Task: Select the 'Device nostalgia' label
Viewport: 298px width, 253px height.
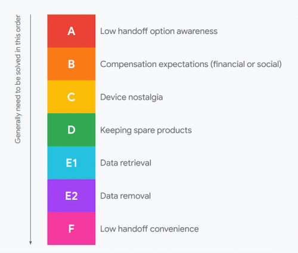Action: [x=132, y=97]
